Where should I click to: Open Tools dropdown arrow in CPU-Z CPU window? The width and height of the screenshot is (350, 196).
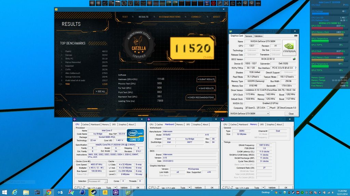pyautogui.click(x=116, y=188)
